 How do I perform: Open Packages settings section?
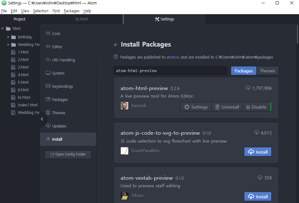[x=68, y=99]
